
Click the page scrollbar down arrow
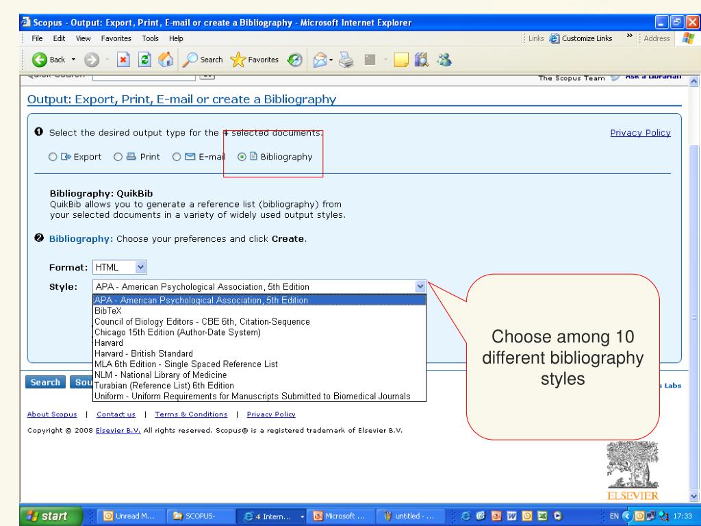[x=694, y=496]
